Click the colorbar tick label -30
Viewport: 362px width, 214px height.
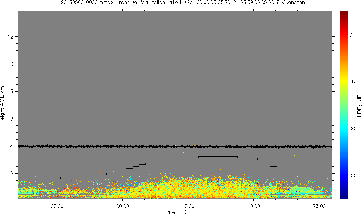click(x=353, y=176)
